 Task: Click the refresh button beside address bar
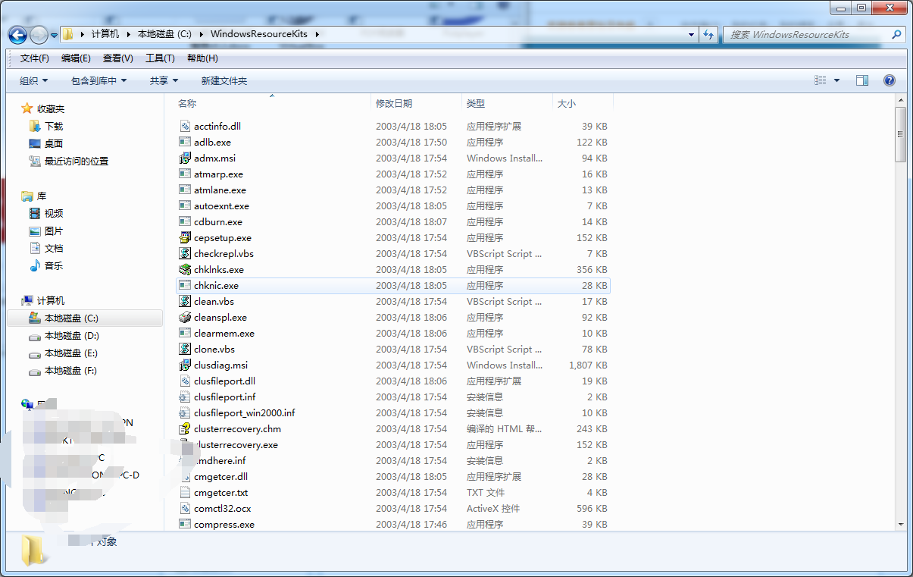click(708, 34)
